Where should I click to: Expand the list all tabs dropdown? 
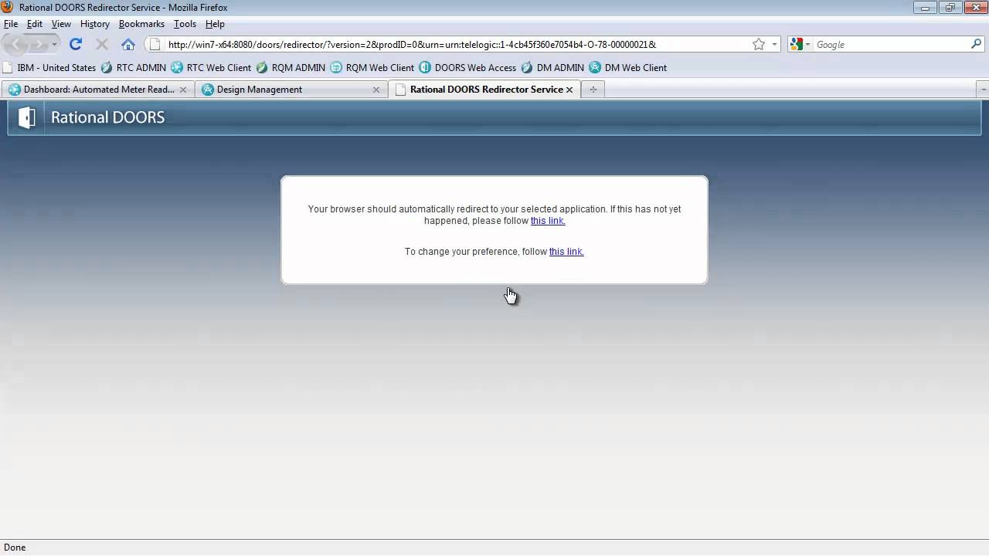click(983, 90)
